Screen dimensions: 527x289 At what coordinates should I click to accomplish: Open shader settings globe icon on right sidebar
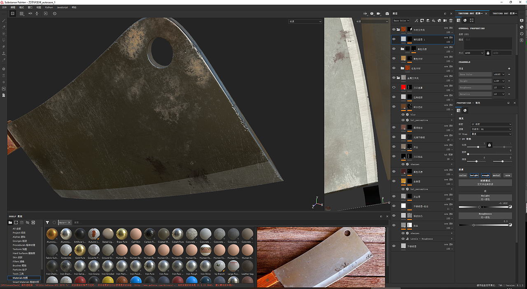[x=522, y=27]
